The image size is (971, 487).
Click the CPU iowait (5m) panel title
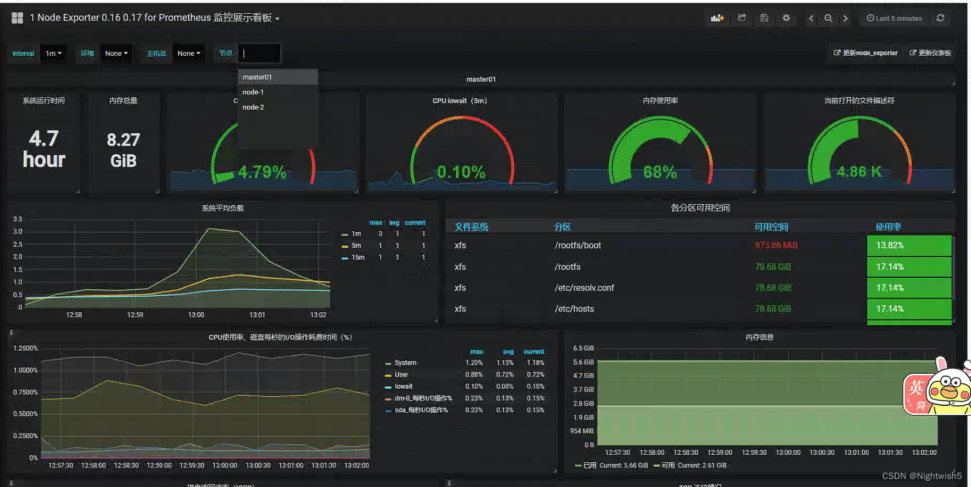[x=460, y=101]
